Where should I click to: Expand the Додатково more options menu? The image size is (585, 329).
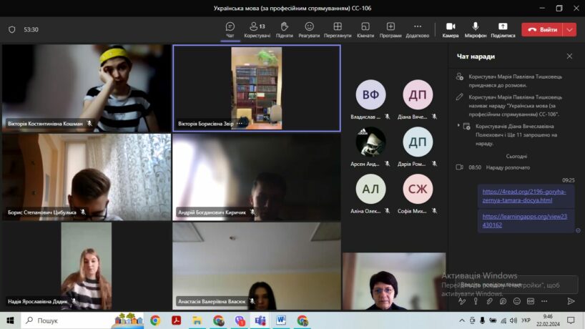click(x=417, y=29)
